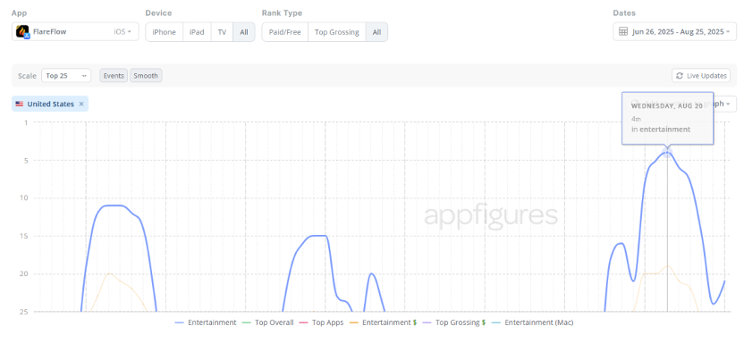Toggle the Top Apps legend series
Image resolution: width=744 pixels, height=343 pixels.
321,322
